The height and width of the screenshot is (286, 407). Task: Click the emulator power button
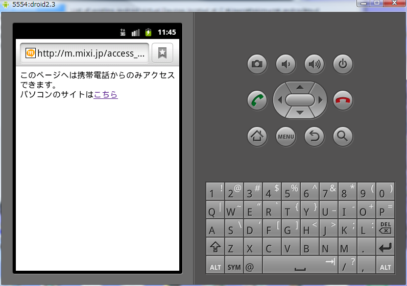point(343,64)
